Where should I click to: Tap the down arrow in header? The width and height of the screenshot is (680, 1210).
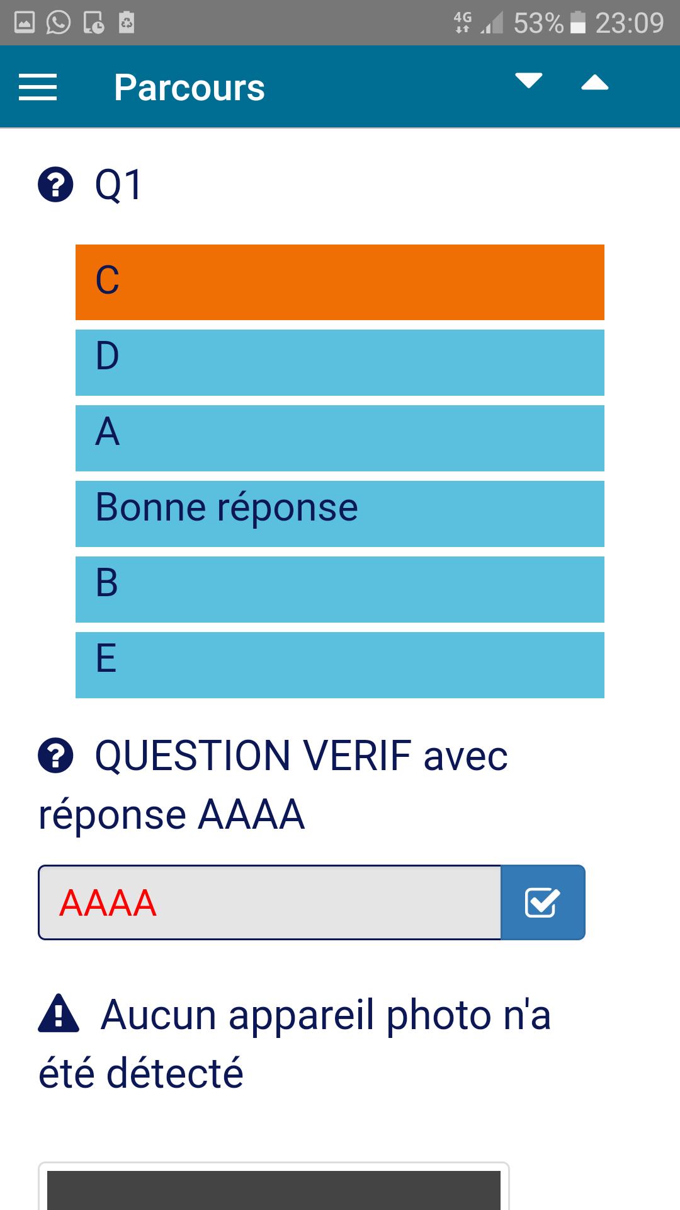pos(528,81)
